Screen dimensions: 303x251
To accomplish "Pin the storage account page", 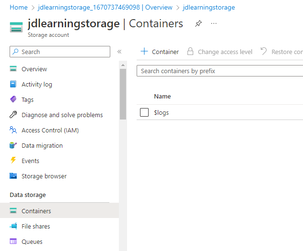I will coord(198,23).
